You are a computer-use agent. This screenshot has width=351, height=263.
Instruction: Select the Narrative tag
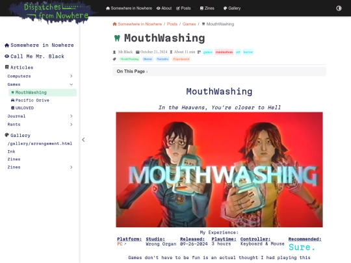point(162,59)
